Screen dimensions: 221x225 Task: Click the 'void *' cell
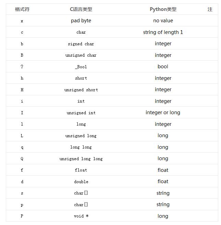(x=81, y=216)
